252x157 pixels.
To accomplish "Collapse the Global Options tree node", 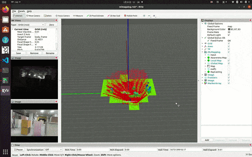I will point(202,24).
